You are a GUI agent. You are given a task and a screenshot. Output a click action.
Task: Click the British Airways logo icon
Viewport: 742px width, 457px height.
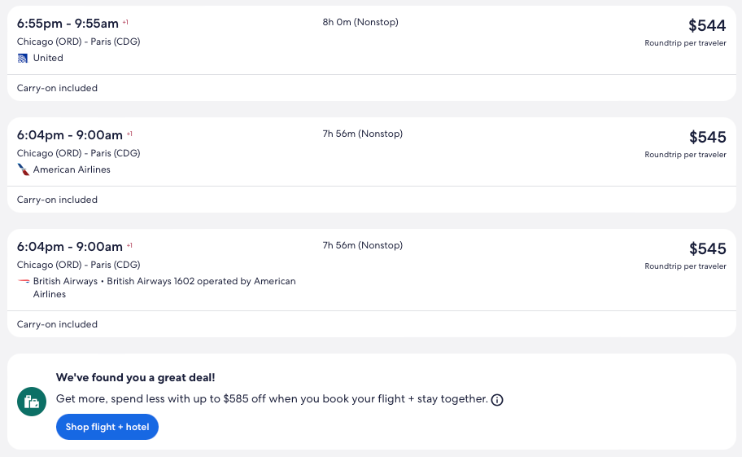pyautogui.click(x=23, y=282)
